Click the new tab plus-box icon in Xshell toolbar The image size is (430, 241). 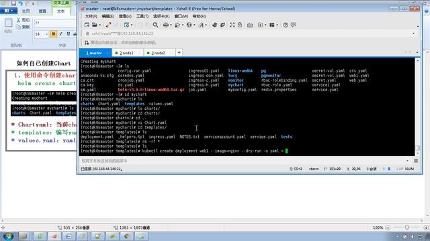260,25
